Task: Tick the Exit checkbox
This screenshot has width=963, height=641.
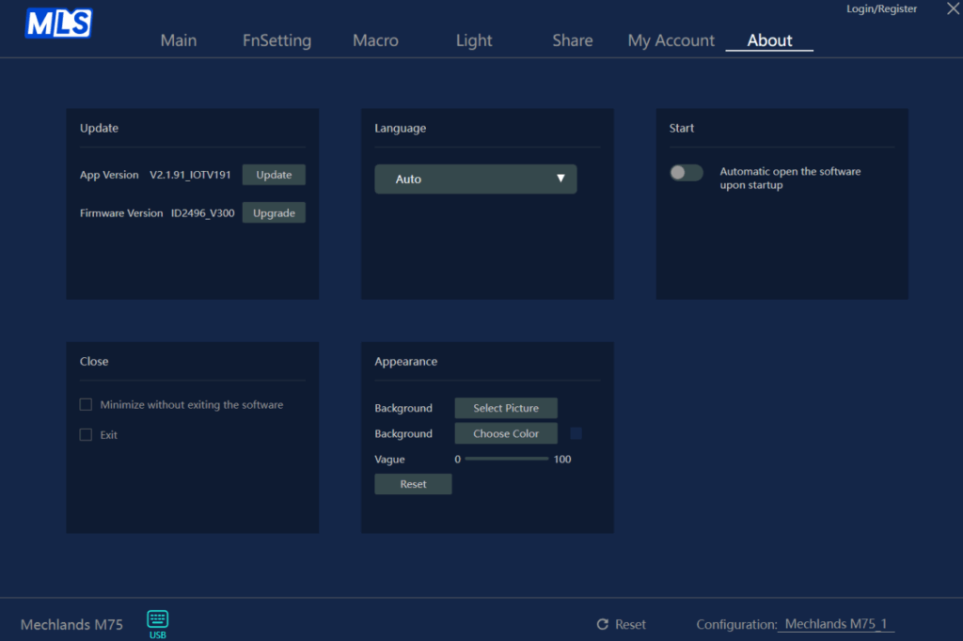Action: [x=86, y=435]
